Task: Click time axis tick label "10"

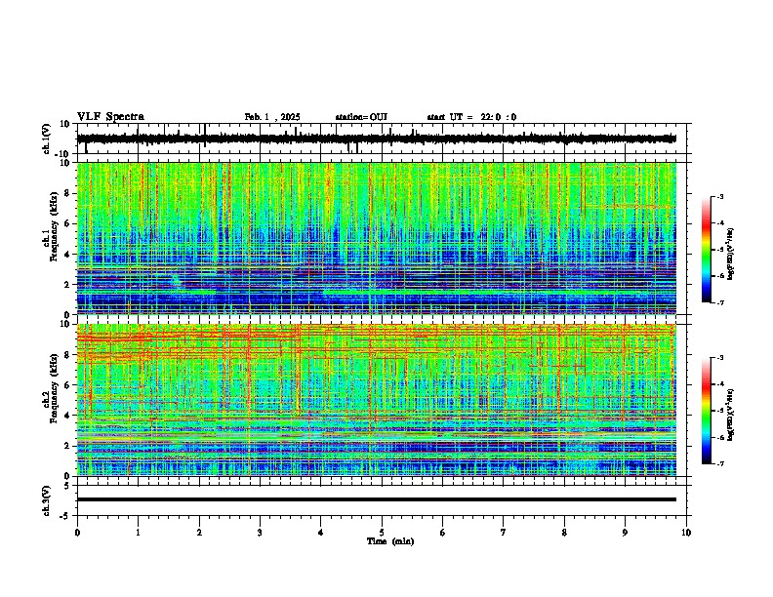Action: 686,533
